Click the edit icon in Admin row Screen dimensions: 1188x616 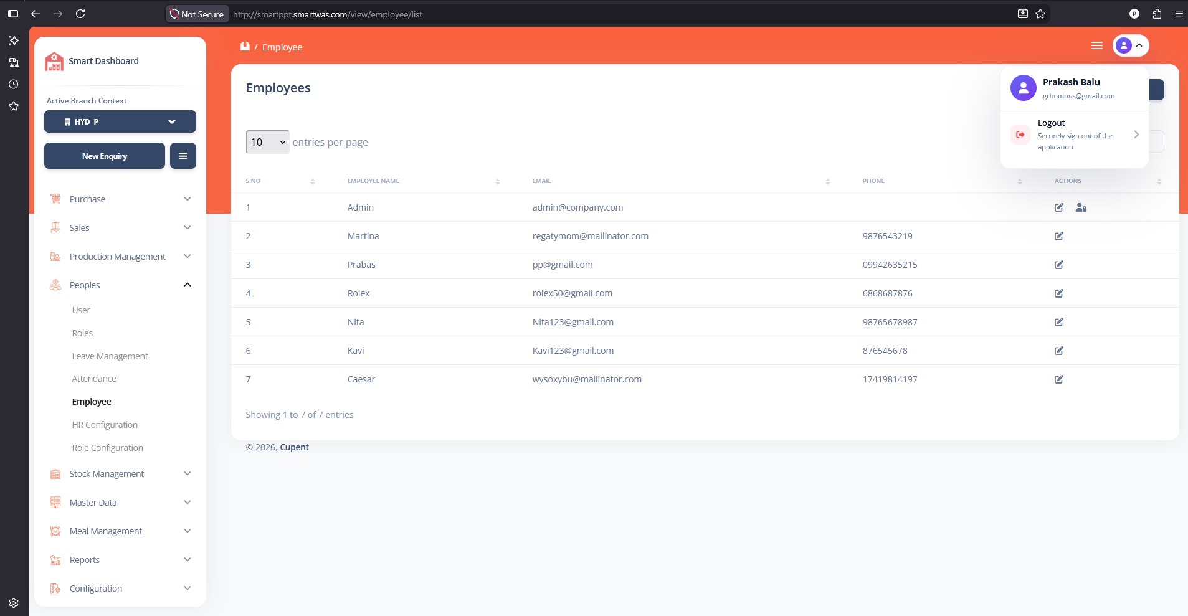point(1058,207)
